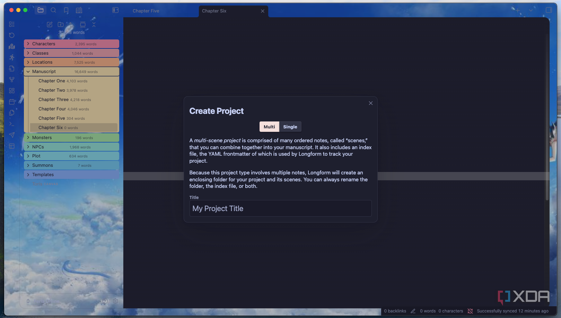Focus the project Title input field
The height and width of the screenshot is (318, 561).
[280, 208]
